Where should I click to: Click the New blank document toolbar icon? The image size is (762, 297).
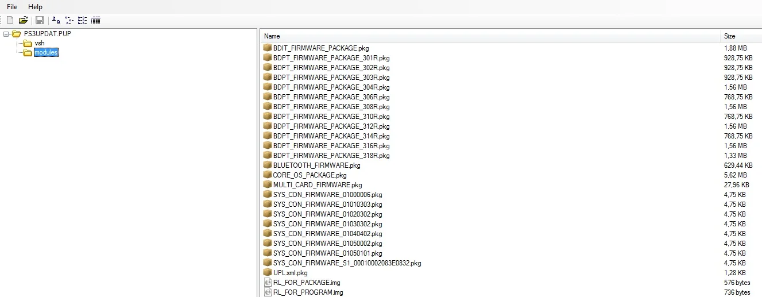coord(10,20)
